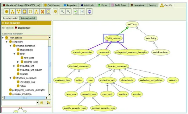Screen dimensions: 188x114
Task: Select the swrla:RuleGroup graph node
Action: pyautogui.click(x=161, y=52)
